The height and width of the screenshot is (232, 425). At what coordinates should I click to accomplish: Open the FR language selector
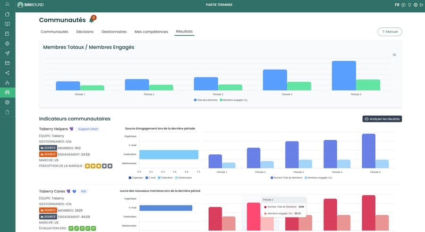[x=397, y=5]
